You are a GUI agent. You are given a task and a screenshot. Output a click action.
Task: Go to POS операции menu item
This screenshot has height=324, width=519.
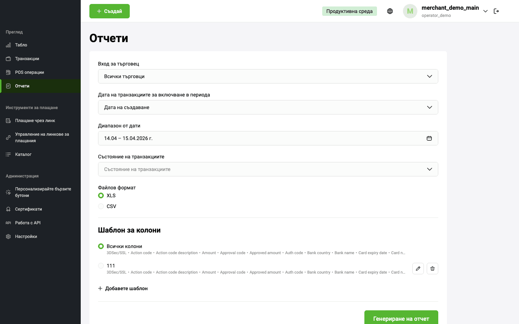30,72
